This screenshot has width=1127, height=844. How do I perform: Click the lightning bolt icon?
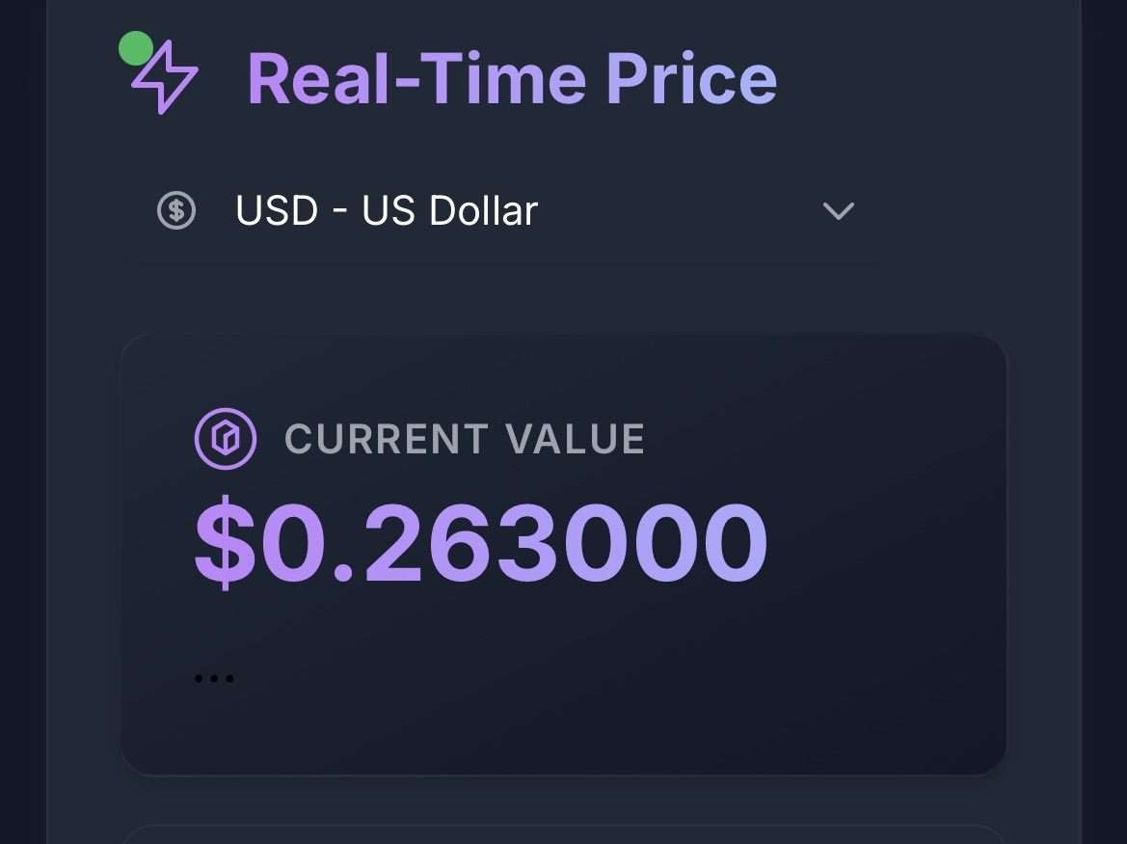pos(166,79)
